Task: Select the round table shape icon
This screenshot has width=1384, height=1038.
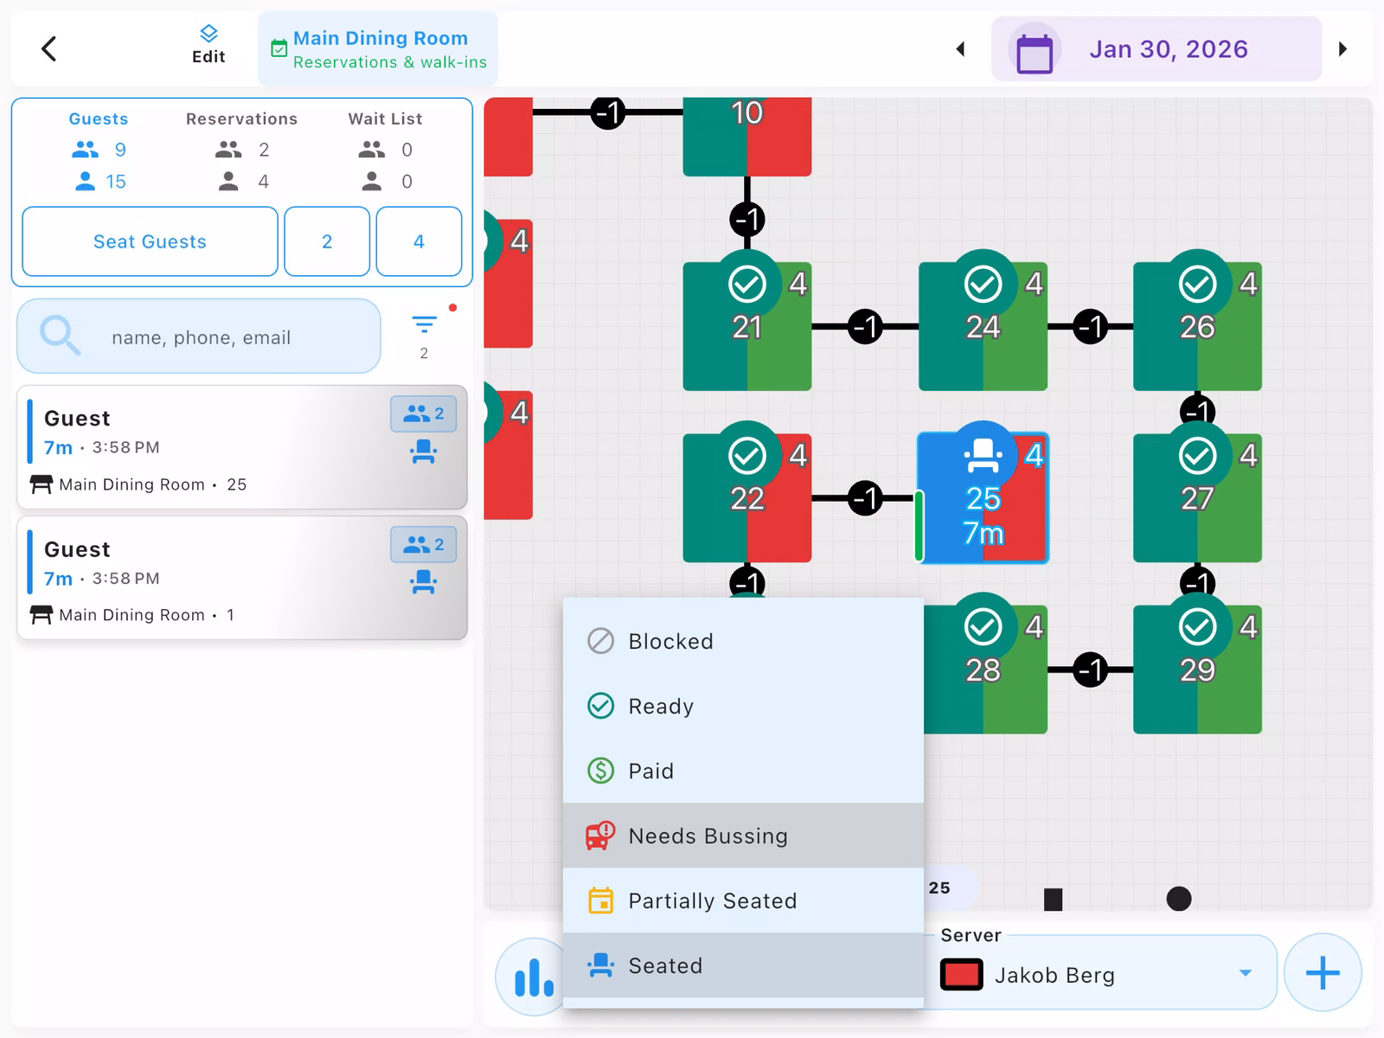Action: tap(1178, 900)
